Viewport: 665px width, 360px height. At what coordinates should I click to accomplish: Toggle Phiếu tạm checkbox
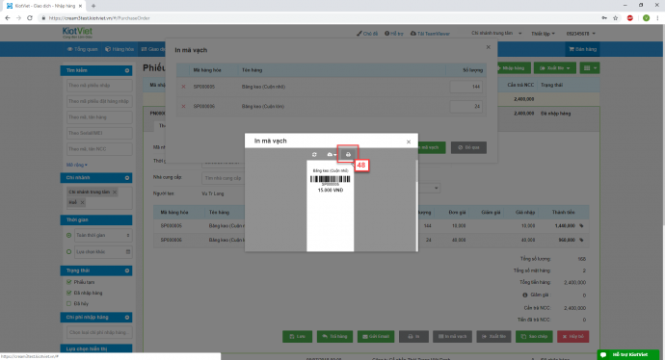[x=68, y=282]
